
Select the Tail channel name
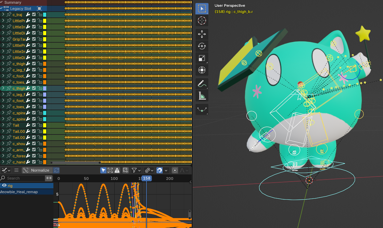click(x=16, y=125)
